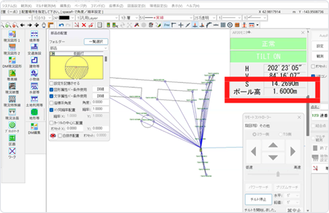Open the 0.13 line width dropdown
This screenshot has width=329, height=213.
point(42,18)
